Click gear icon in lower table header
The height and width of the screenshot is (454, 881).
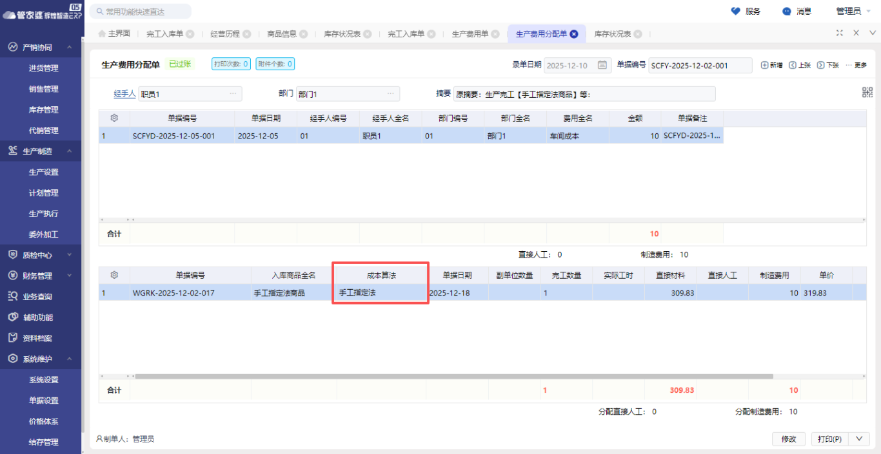pos(114,275)
